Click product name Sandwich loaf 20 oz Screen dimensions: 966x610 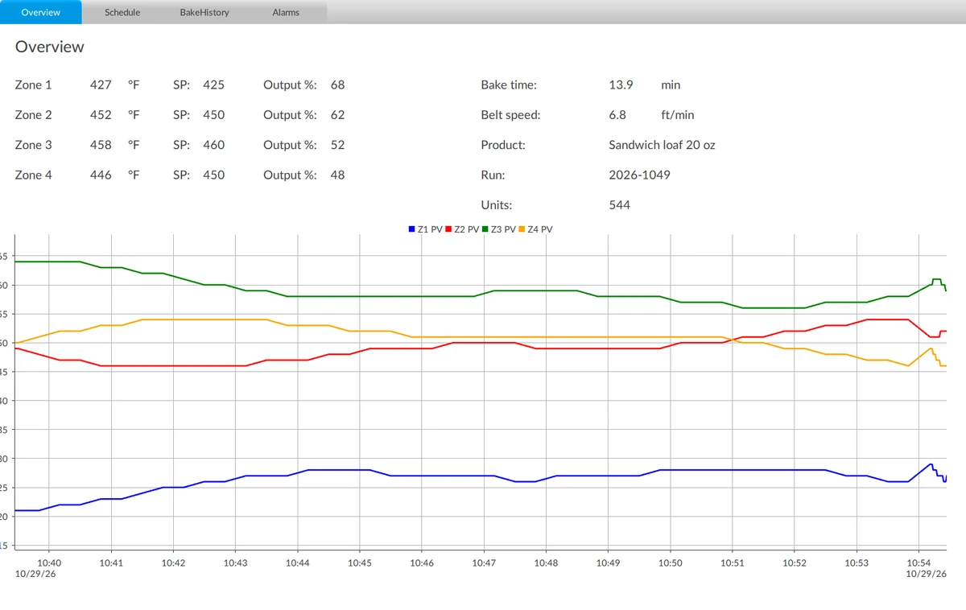click(662, 145)
